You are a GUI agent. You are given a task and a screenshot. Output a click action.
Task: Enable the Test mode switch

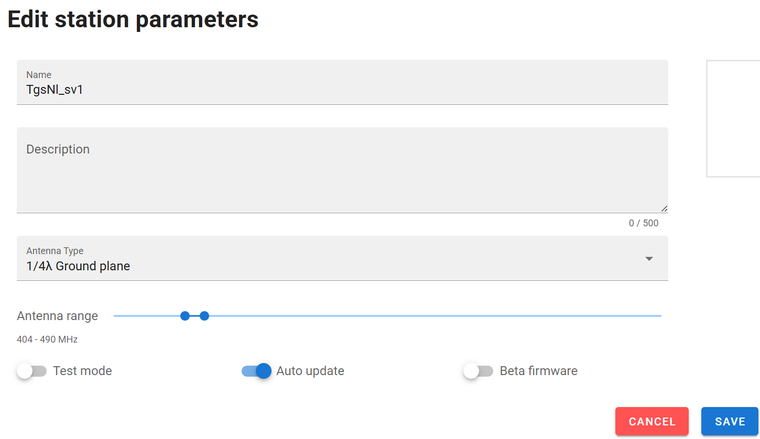31,371
